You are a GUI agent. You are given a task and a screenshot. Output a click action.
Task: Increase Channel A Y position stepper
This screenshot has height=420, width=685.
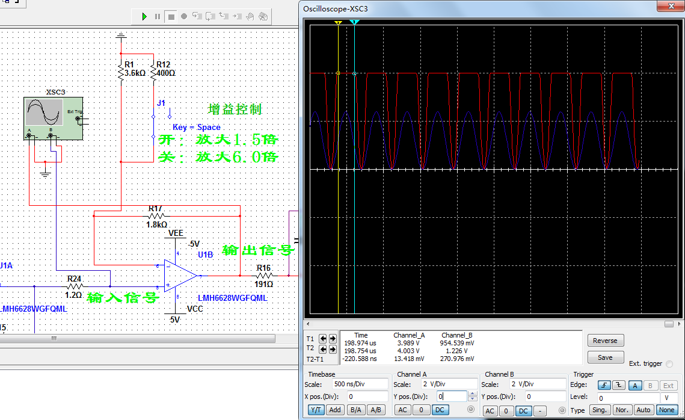click(x=472, y=394)
